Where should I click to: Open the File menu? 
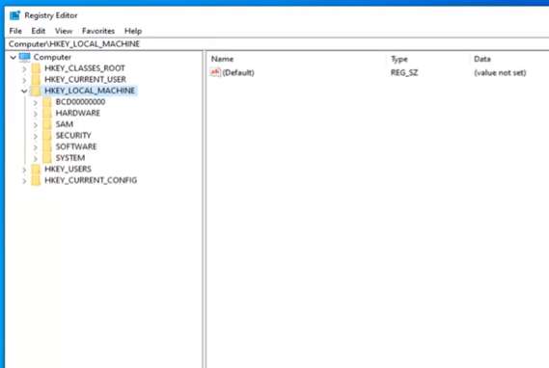(15, 31)
